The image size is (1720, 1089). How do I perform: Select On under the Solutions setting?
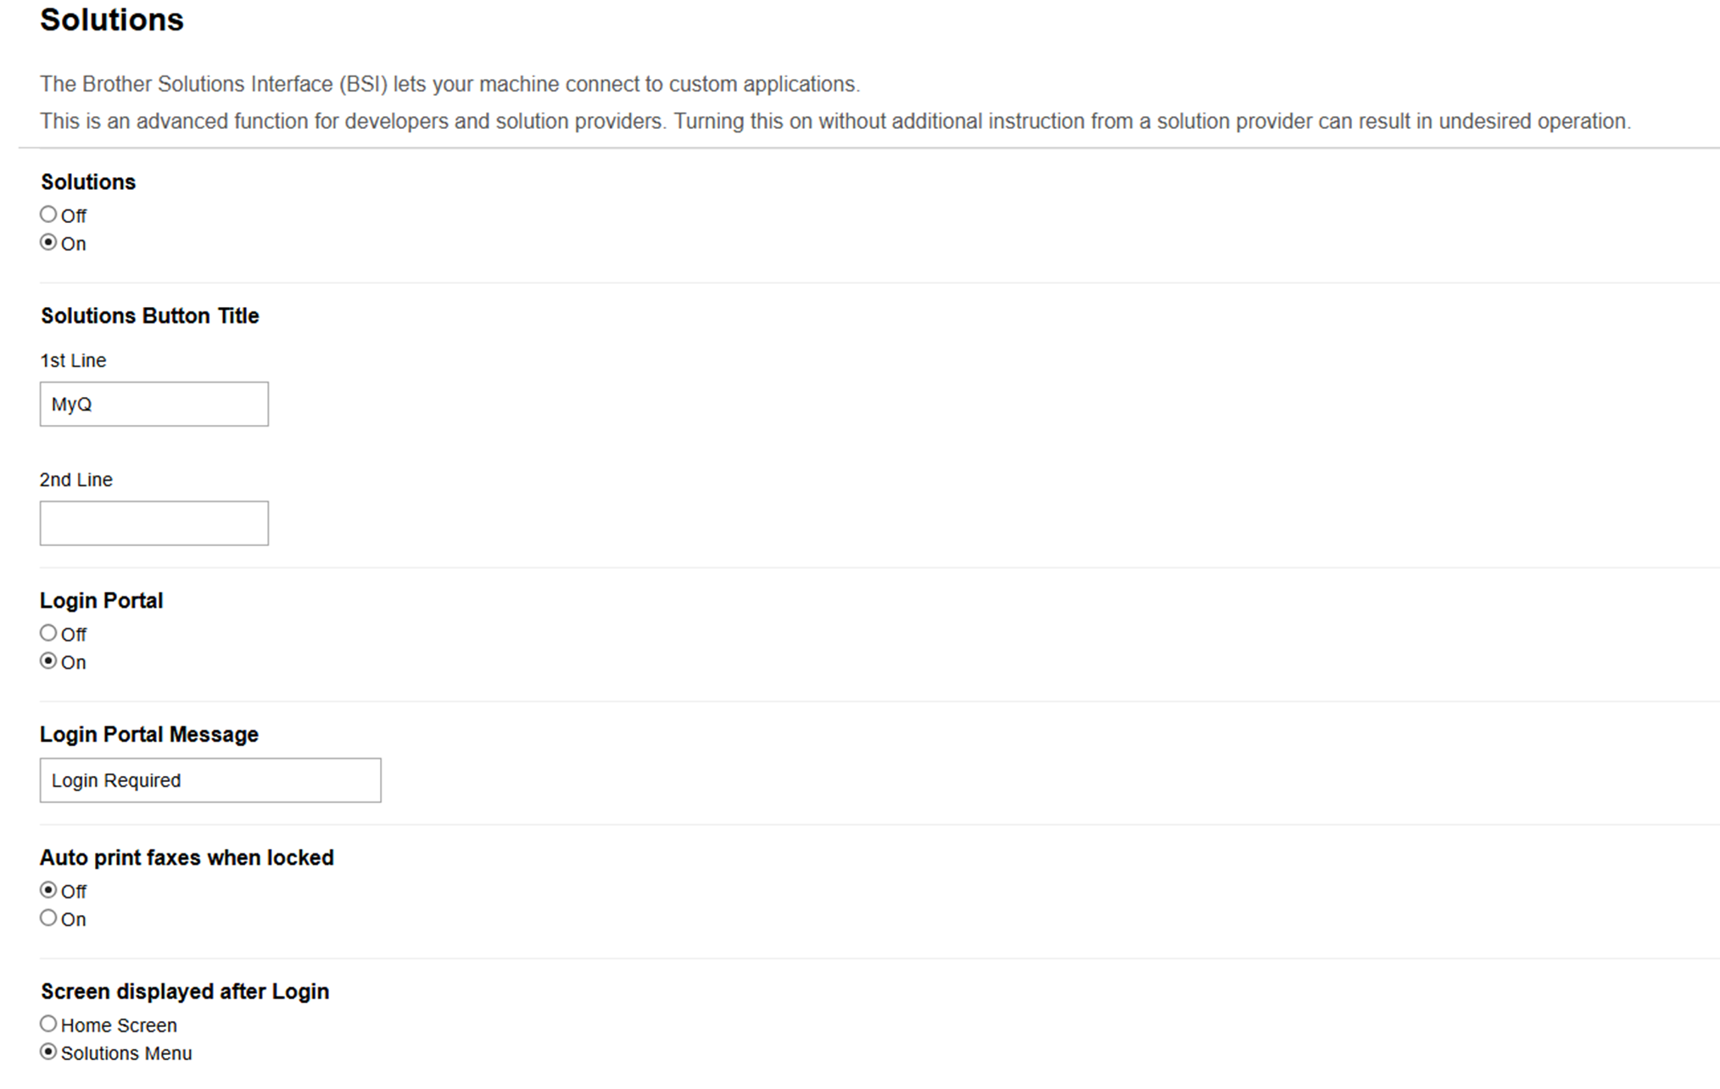pos(48,243)
